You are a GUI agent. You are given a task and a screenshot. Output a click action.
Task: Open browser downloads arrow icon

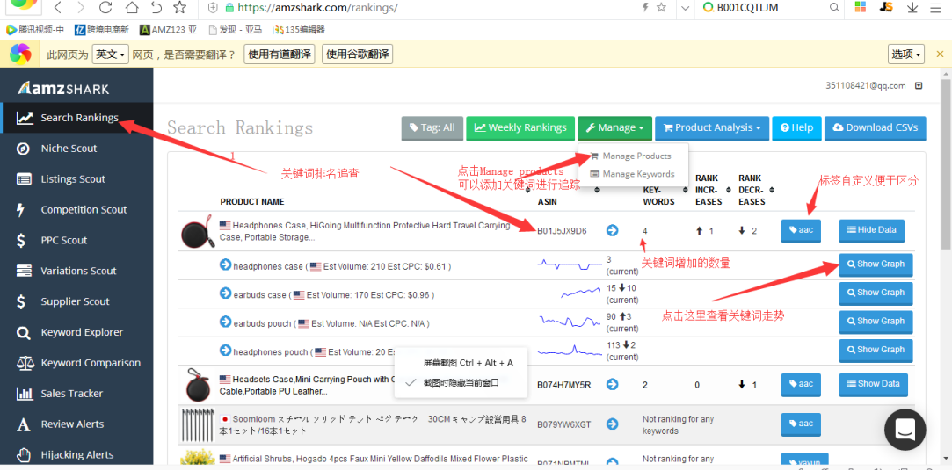(x=912, y=7)
